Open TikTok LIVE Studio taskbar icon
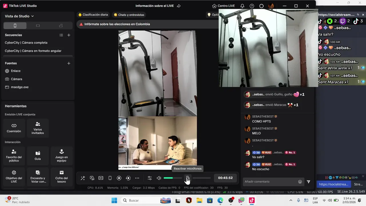The height and width of the screenshot is (206, 366). click(252, 200)
